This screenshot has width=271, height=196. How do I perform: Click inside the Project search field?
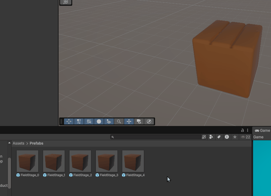click(x=156, y=137)
